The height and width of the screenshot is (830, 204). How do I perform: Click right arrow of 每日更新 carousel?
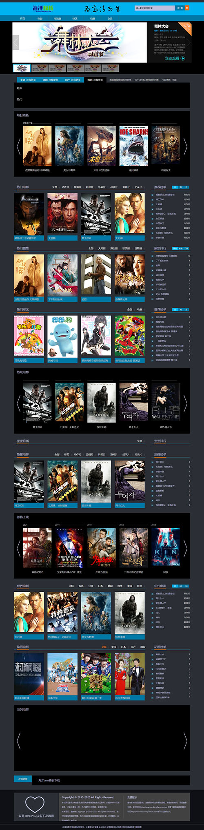(x=185, y=146)
